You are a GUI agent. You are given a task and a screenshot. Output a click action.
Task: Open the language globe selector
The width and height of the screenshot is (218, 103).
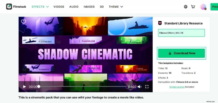[x=186, y=7]
